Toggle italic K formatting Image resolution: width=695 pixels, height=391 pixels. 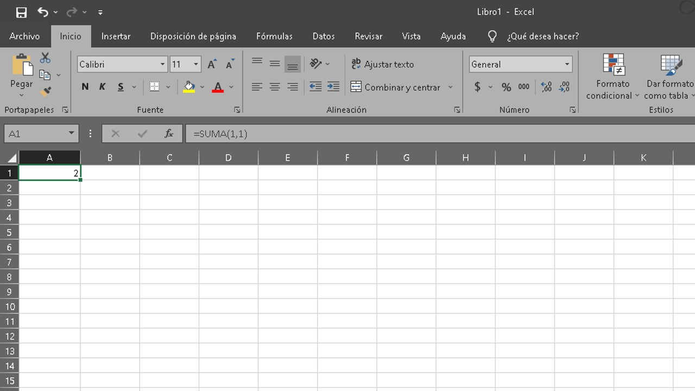102,87
